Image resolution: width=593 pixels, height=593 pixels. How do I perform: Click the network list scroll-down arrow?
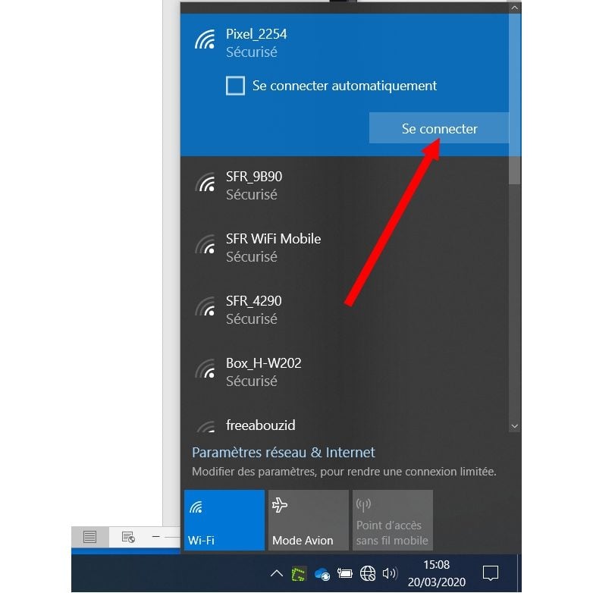515,426
